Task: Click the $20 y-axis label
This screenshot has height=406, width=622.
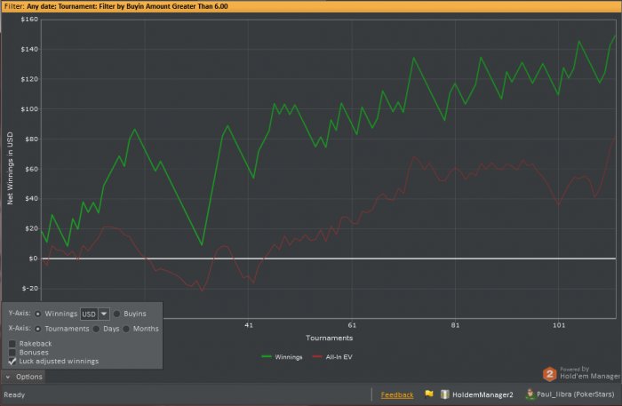Action: click(x=31, y=228)
